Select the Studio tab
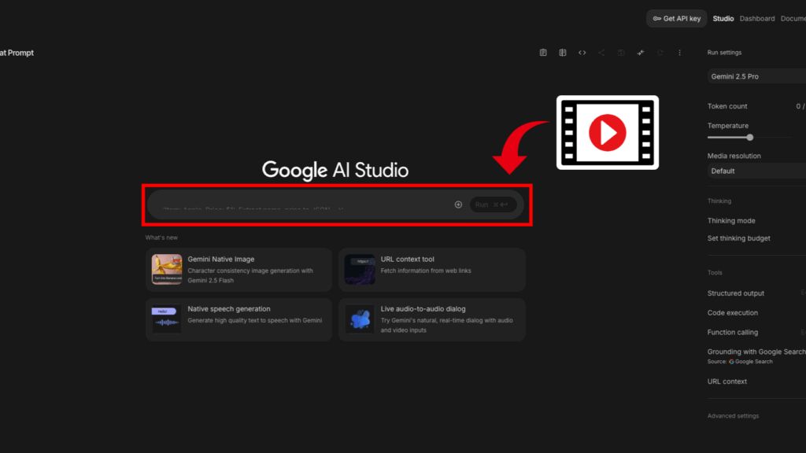806x453 pixels. point(723,18)
